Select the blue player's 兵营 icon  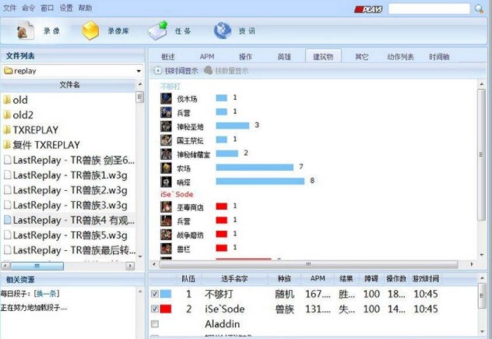click(166, 112)
